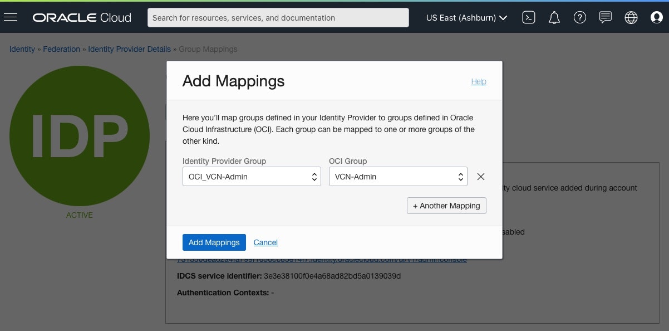Open the language globe icon
The image size is (669, 331).
click(631, 18)
